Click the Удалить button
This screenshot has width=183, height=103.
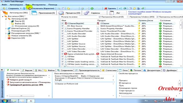(110, 8)
